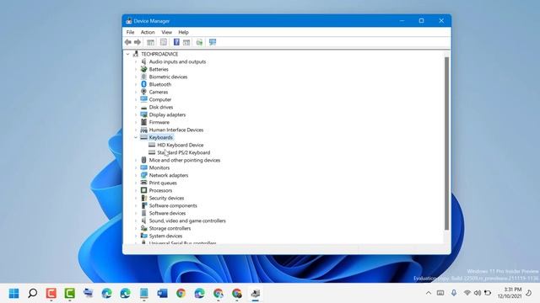This screenshot has height=303, width=540.
Task: Click the blue Help question-mark toolbar icon
Action: tap(176, 42)
